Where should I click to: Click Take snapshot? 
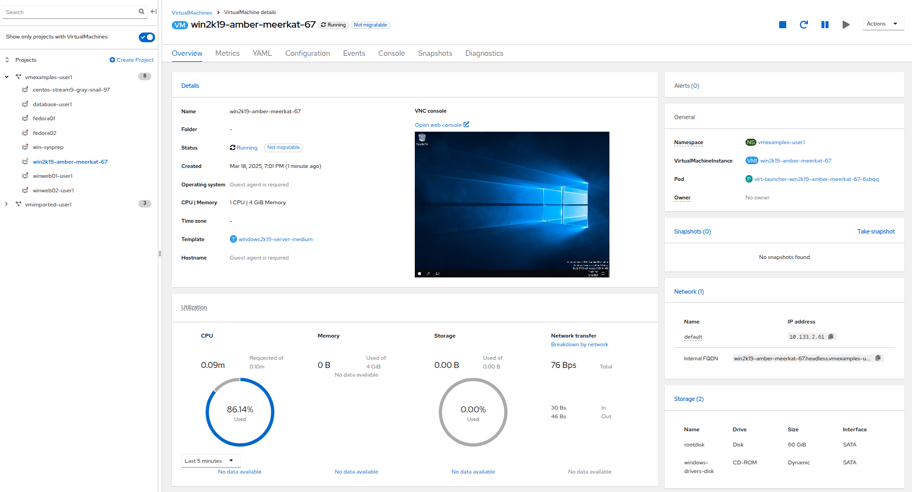(x=876, y=231)
